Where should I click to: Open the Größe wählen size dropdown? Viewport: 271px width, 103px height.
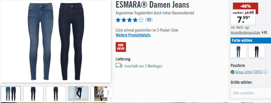coord(251,93)
